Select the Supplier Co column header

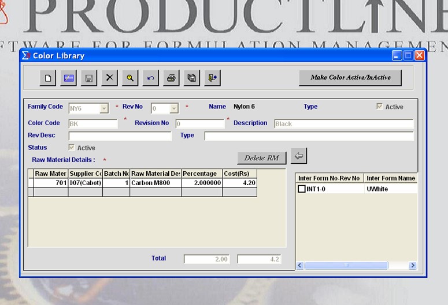[86, 174]
